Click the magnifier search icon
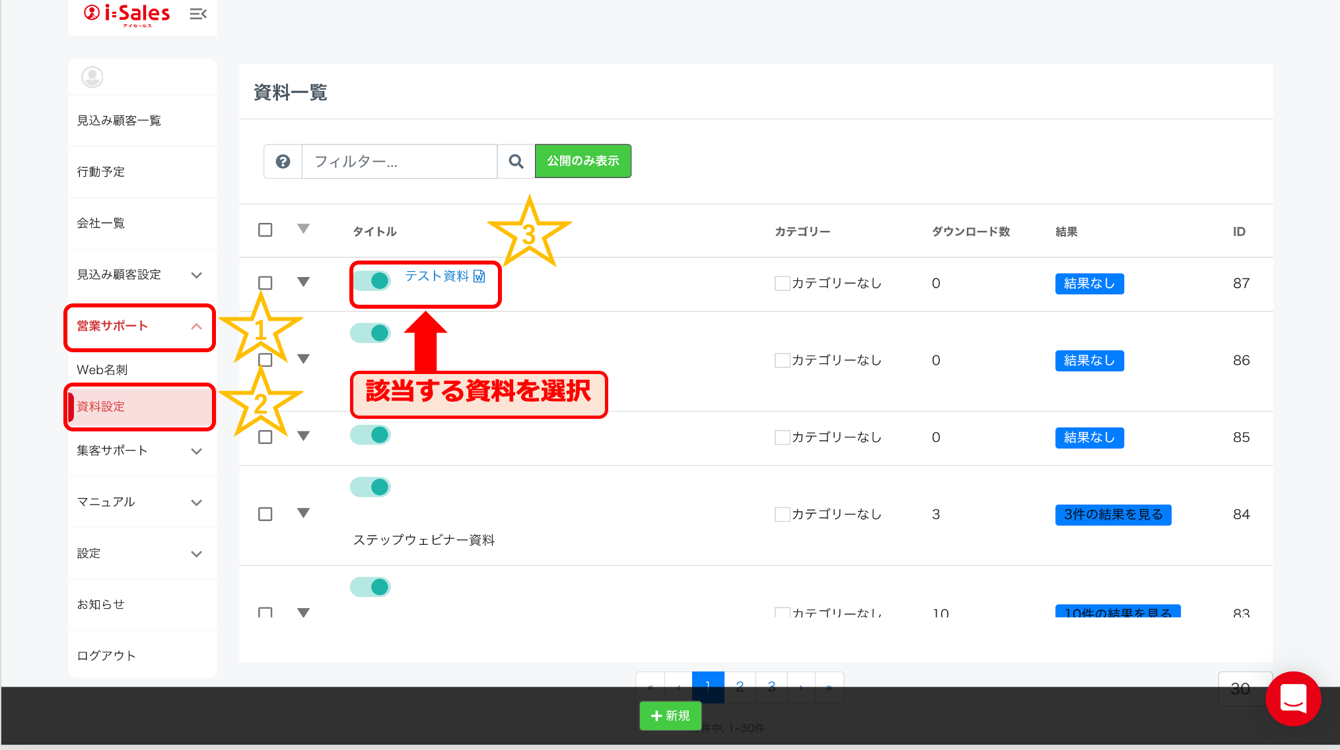Screen dimensions: 1340x750 516,162
